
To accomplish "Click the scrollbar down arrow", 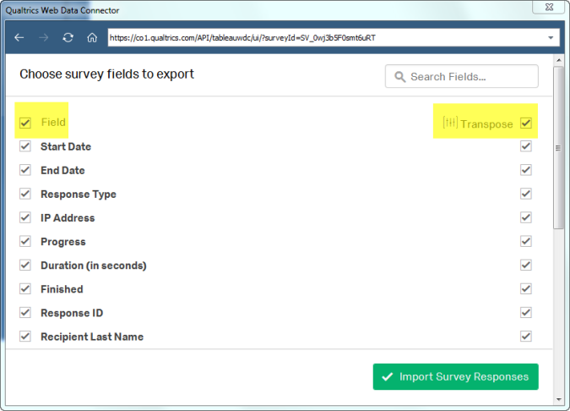I will (559, 400).
